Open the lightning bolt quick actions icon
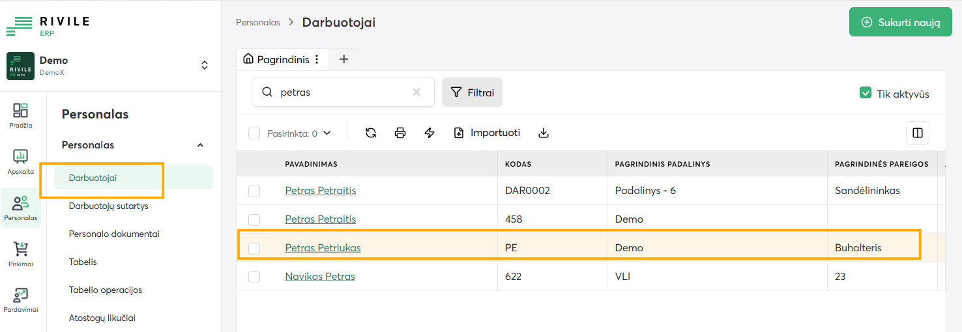The width and height of the screenshot is (962, 332). tap(430, 133)
